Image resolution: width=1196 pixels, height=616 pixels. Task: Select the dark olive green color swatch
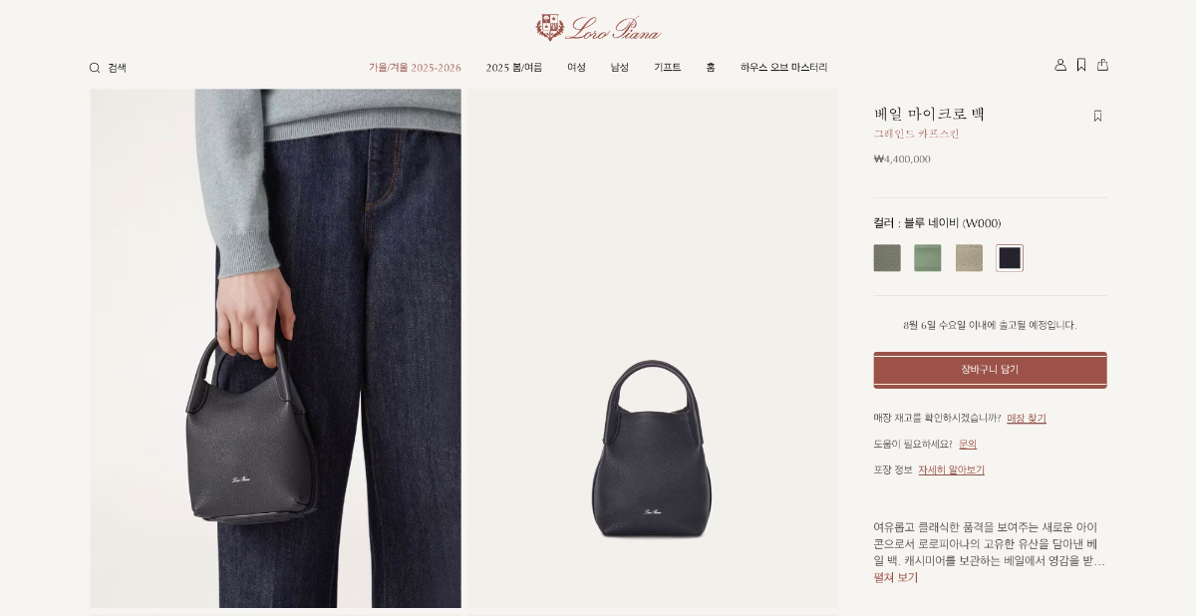coord(887,258)
